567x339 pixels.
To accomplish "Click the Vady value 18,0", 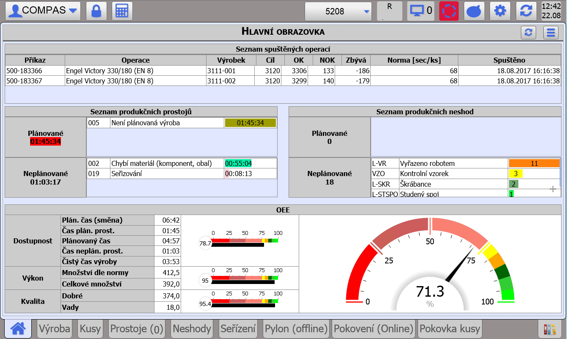I will coord(168,307).
